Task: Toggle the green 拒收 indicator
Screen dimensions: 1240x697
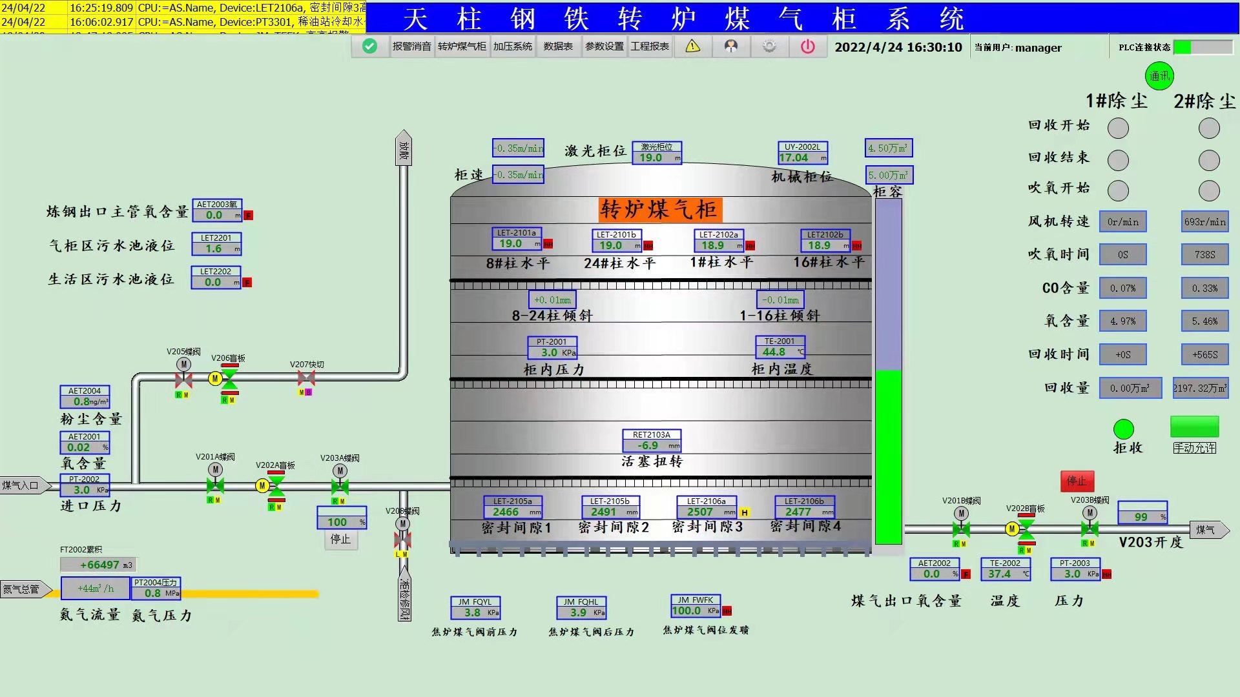Action: (x=1123, y=429)
